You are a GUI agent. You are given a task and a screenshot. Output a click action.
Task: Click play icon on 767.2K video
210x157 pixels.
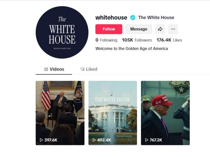pos(147,140)
